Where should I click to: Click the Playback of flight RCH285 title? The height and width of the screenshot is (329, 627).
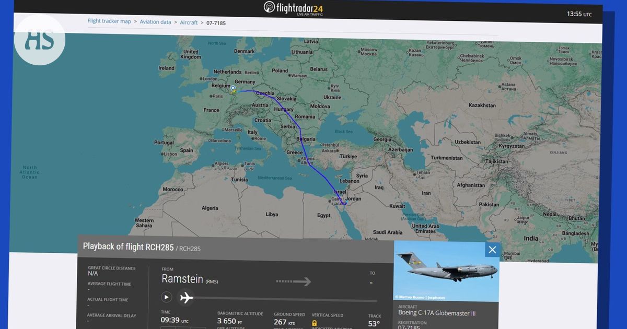pyautogui.click(x=128, y=247)
